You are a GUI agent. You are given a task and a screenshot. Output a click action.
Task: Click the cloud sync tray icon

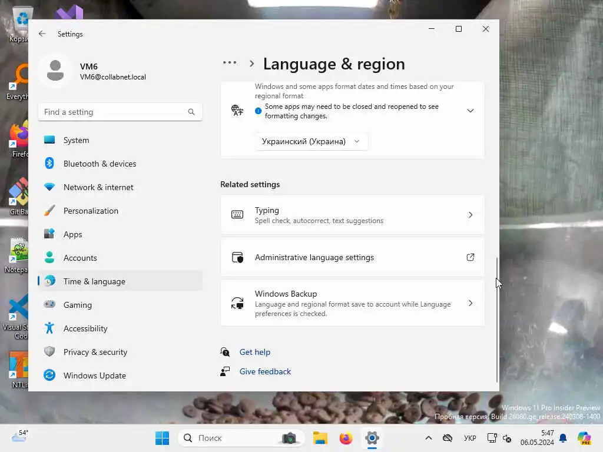(448, 438)
